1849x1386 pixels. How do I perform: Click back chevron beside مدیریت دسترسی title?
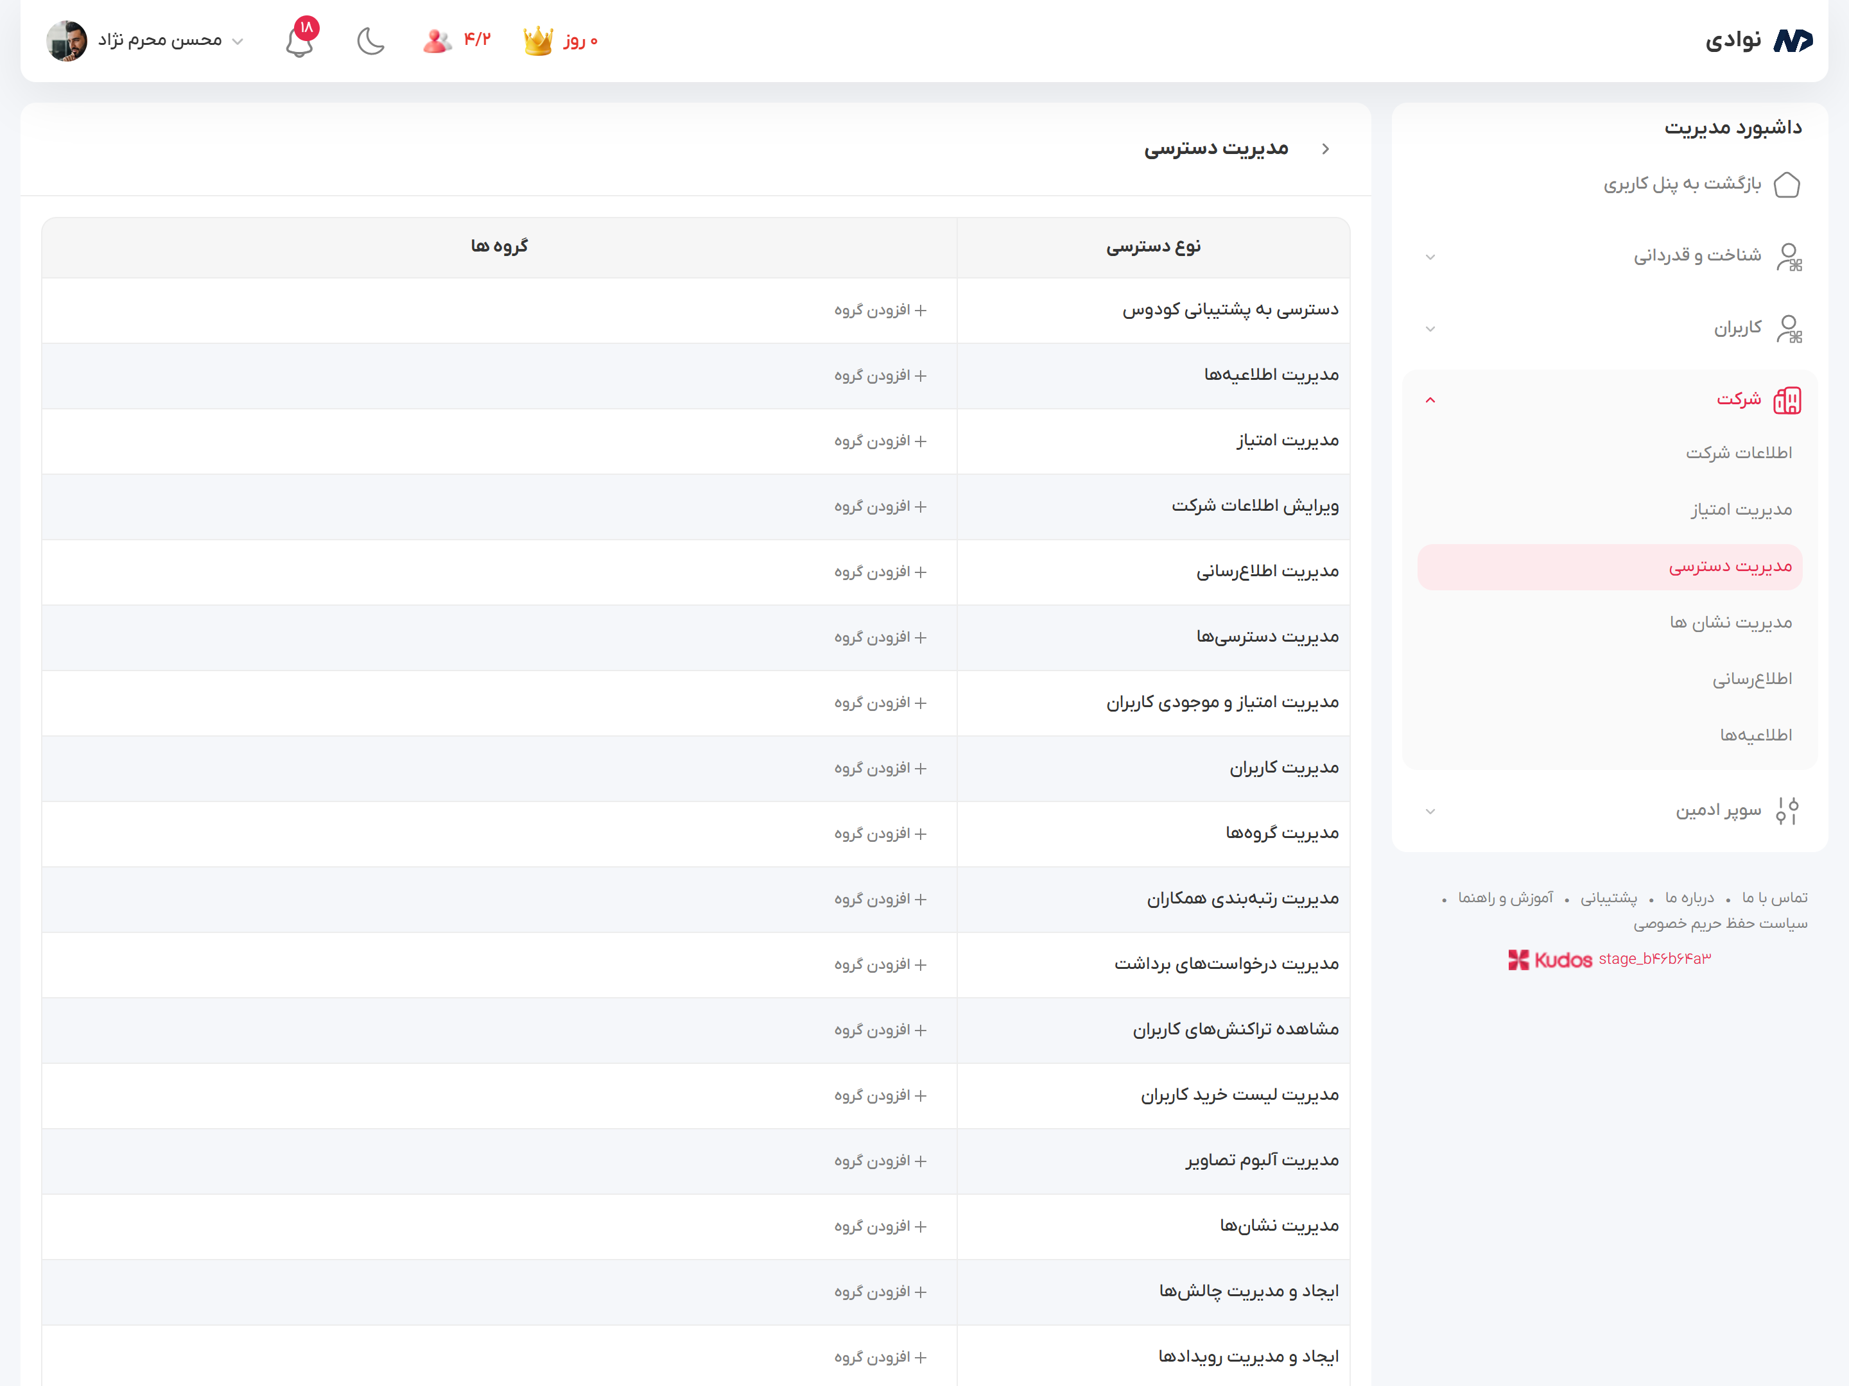coord(1325,149)
